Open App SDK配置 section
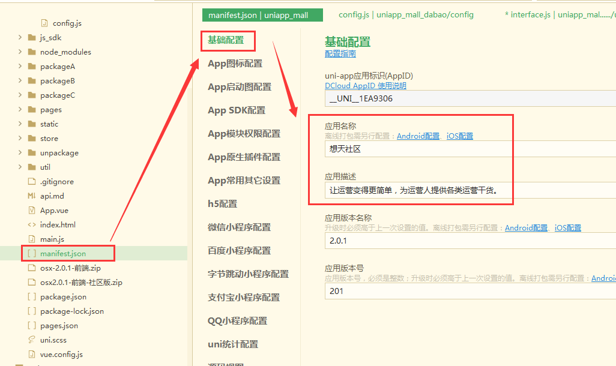 click(237, 110)
